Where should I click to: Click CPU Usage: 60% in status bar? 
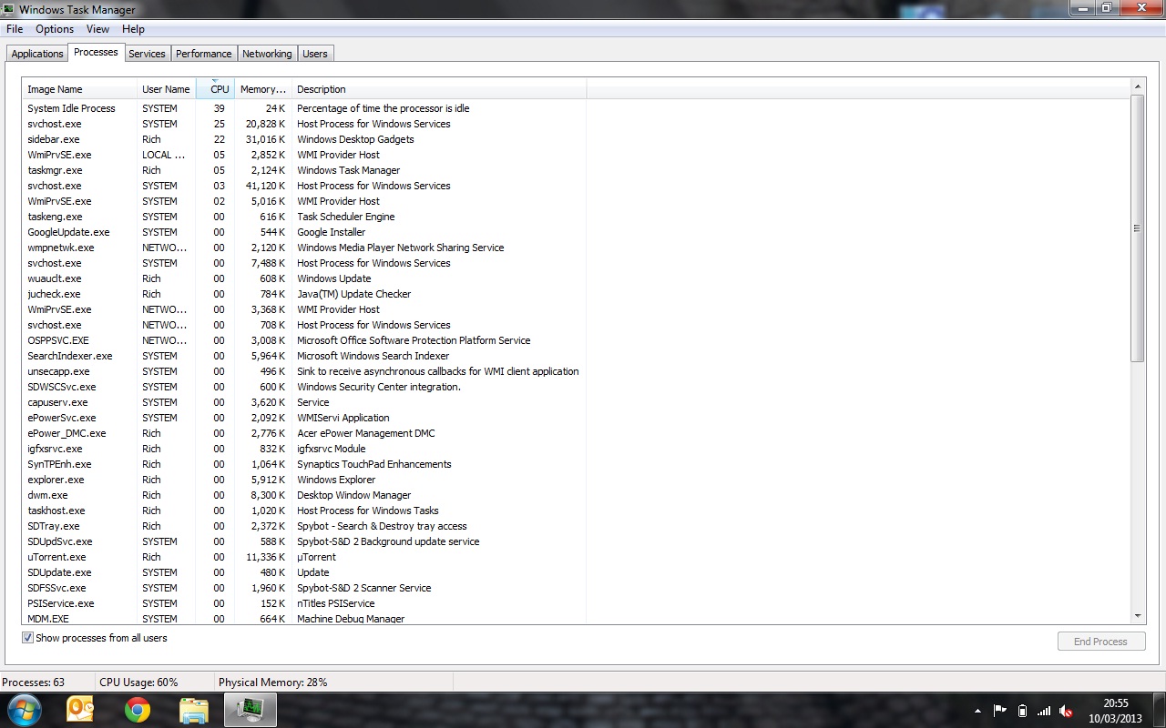138,682
